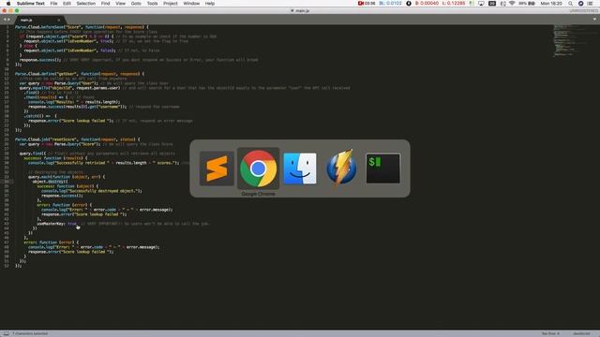Open the Edit menu

(x=67, y=4)
